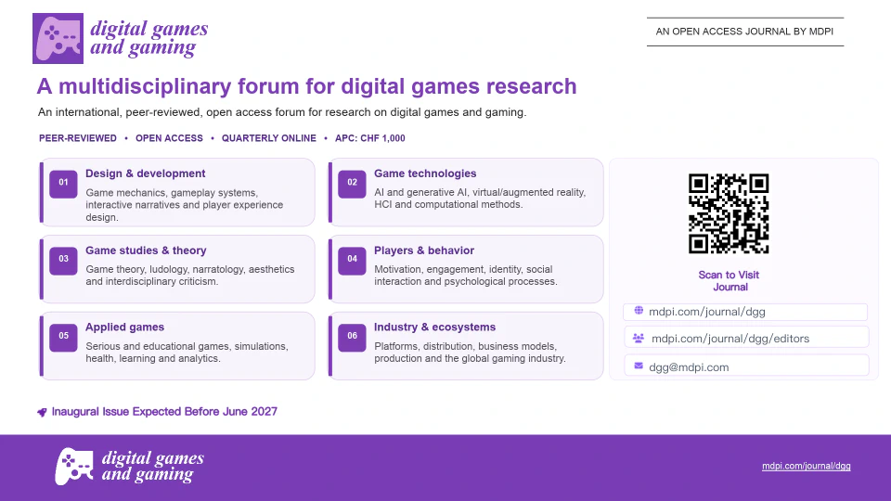The height and width of the screenshot is (501, 891).
Task: Click the 02 number badge
Action: click(353, 183)
